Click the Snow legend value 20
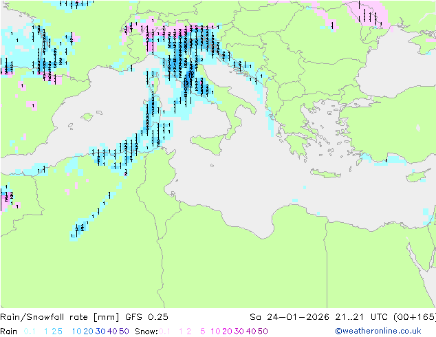This screenshot has width=436, height=337. [227, 331]
